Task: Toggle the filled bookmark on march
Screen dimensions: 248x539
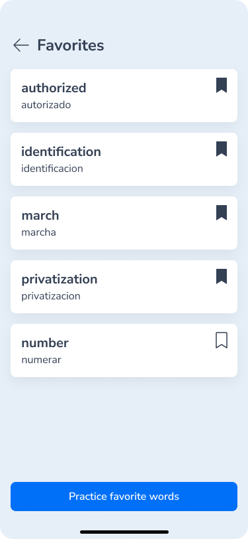Action: [x=222, y=213]
